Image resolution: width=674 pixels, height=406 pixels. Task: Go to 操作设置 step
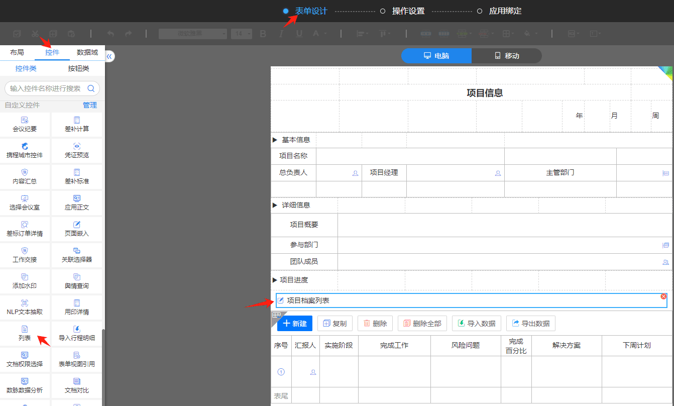point(408,11)
